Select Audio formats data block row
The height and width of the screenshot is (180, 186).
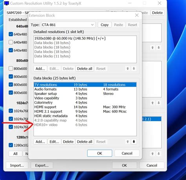pos(85,89)
